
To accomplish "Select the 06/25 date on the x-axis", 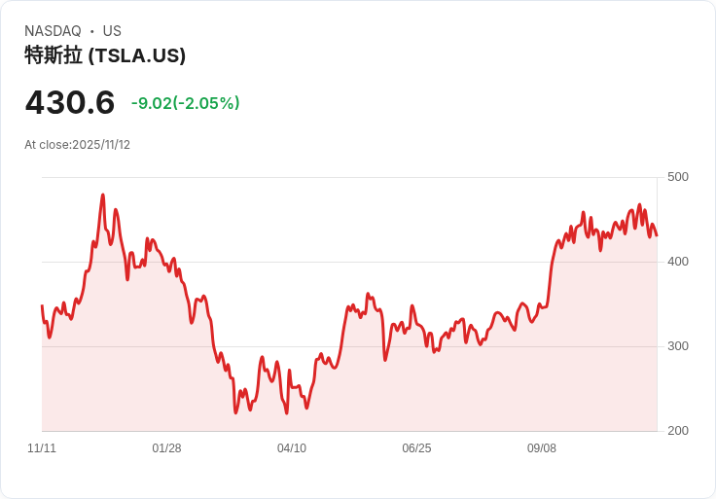I will [x=416, y=448].
